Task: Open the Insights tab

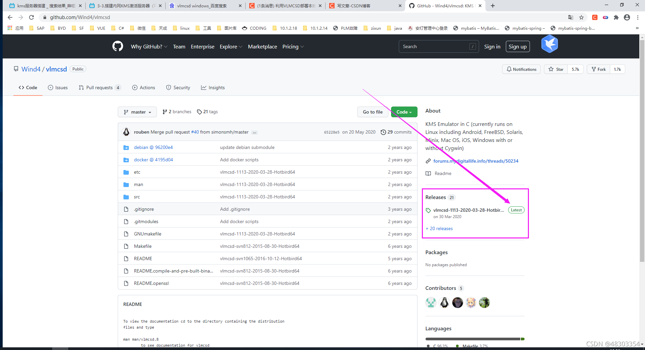Action: click(x=213, y=87)
